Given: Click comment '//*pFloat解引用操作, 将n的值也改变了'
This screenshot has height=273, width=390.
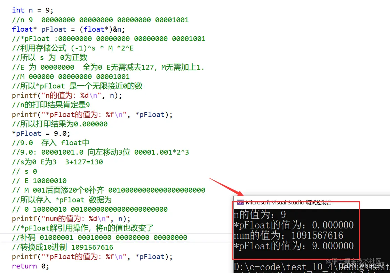Looking at the screenshot, I should (82, 228).
